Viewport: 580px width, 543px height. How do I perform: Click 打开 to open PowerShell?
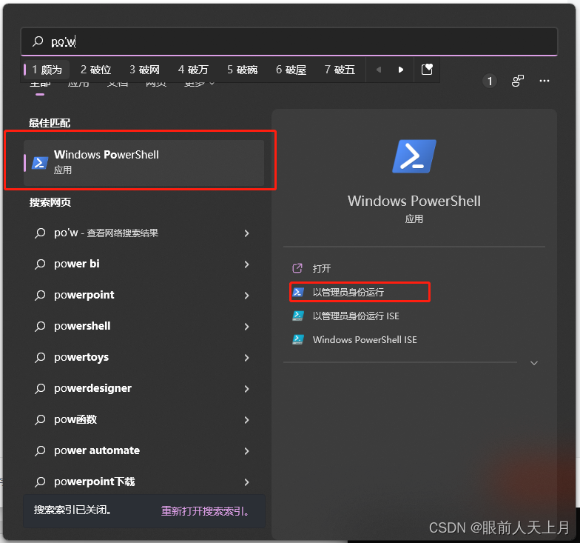click(321, 268)
